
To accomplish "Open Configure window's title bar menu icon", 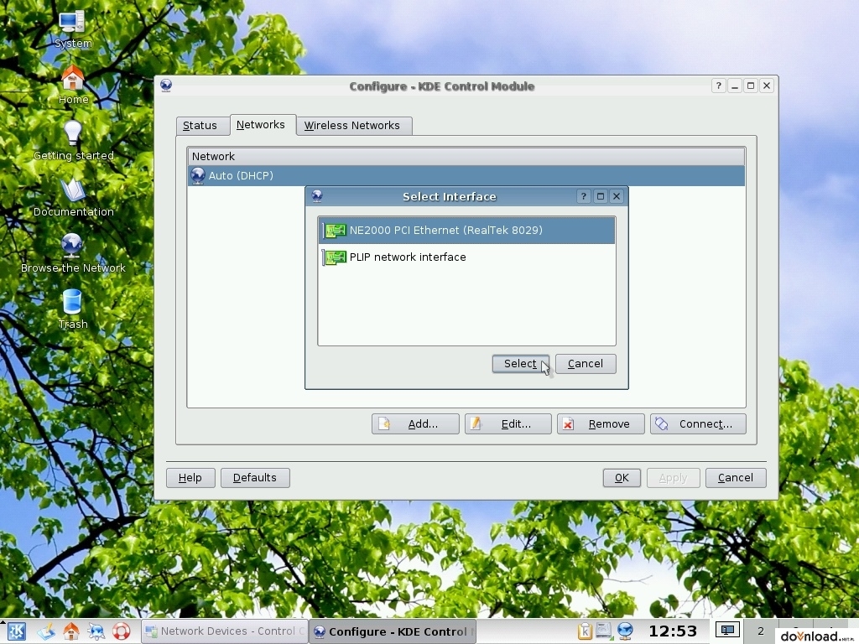I will [166, 86].
